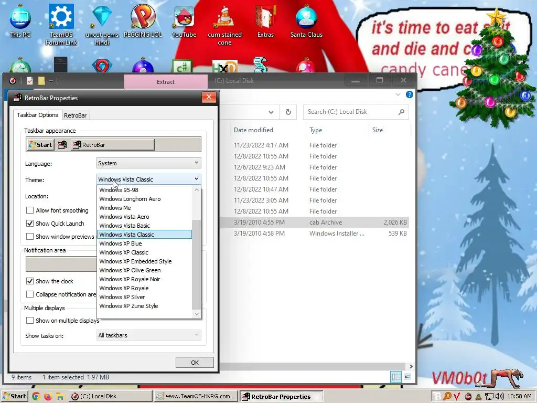Click the Explorer help question mark icon

(409, 94)
